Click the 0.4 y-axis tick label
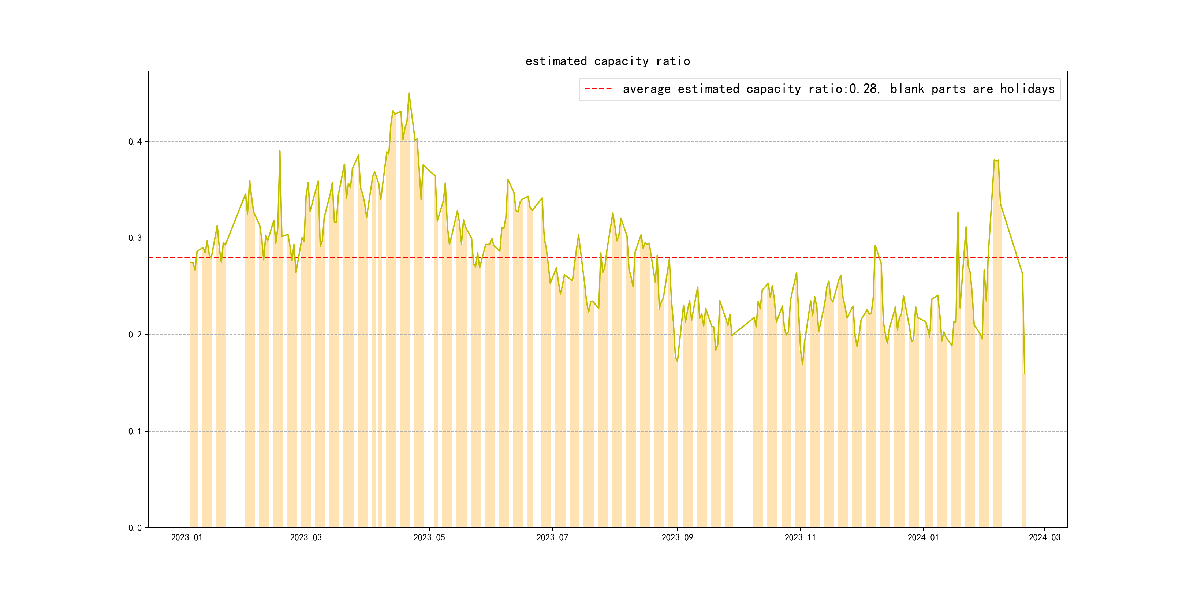This screenshot has width=1186, height=593. (135, 142)
